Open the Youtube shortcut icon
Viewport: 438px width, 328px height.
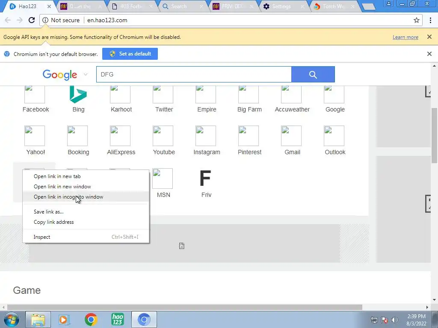[x=163, y=136]
